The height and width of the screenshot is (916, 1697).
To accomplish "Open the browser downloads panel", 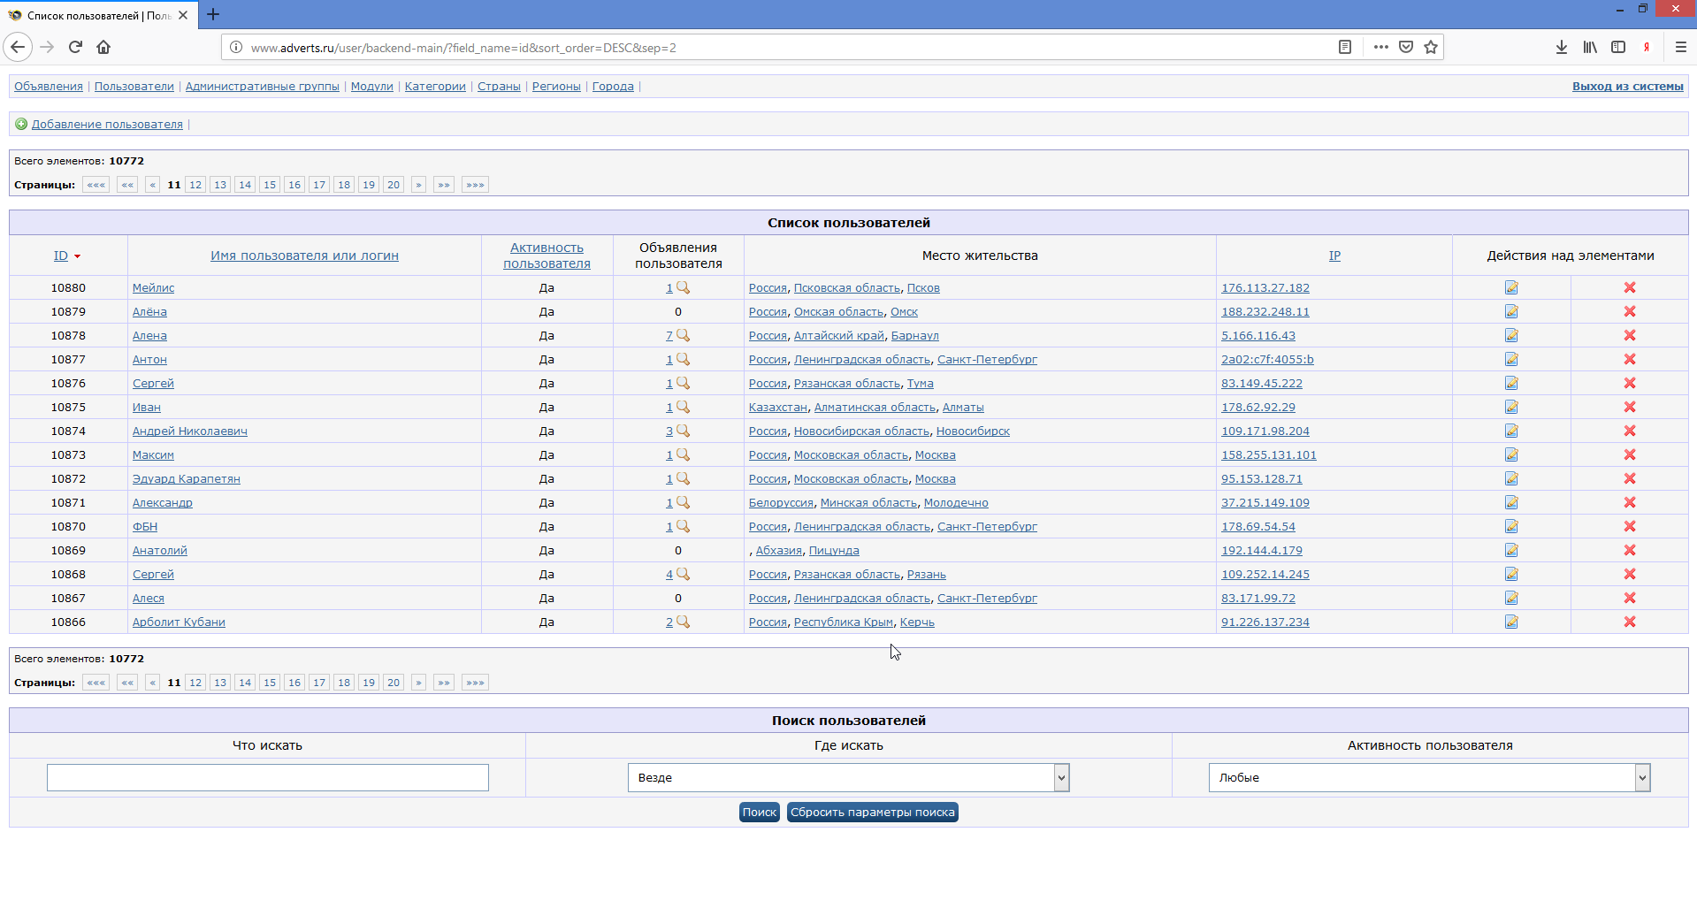I will [x=1561, y=47].
